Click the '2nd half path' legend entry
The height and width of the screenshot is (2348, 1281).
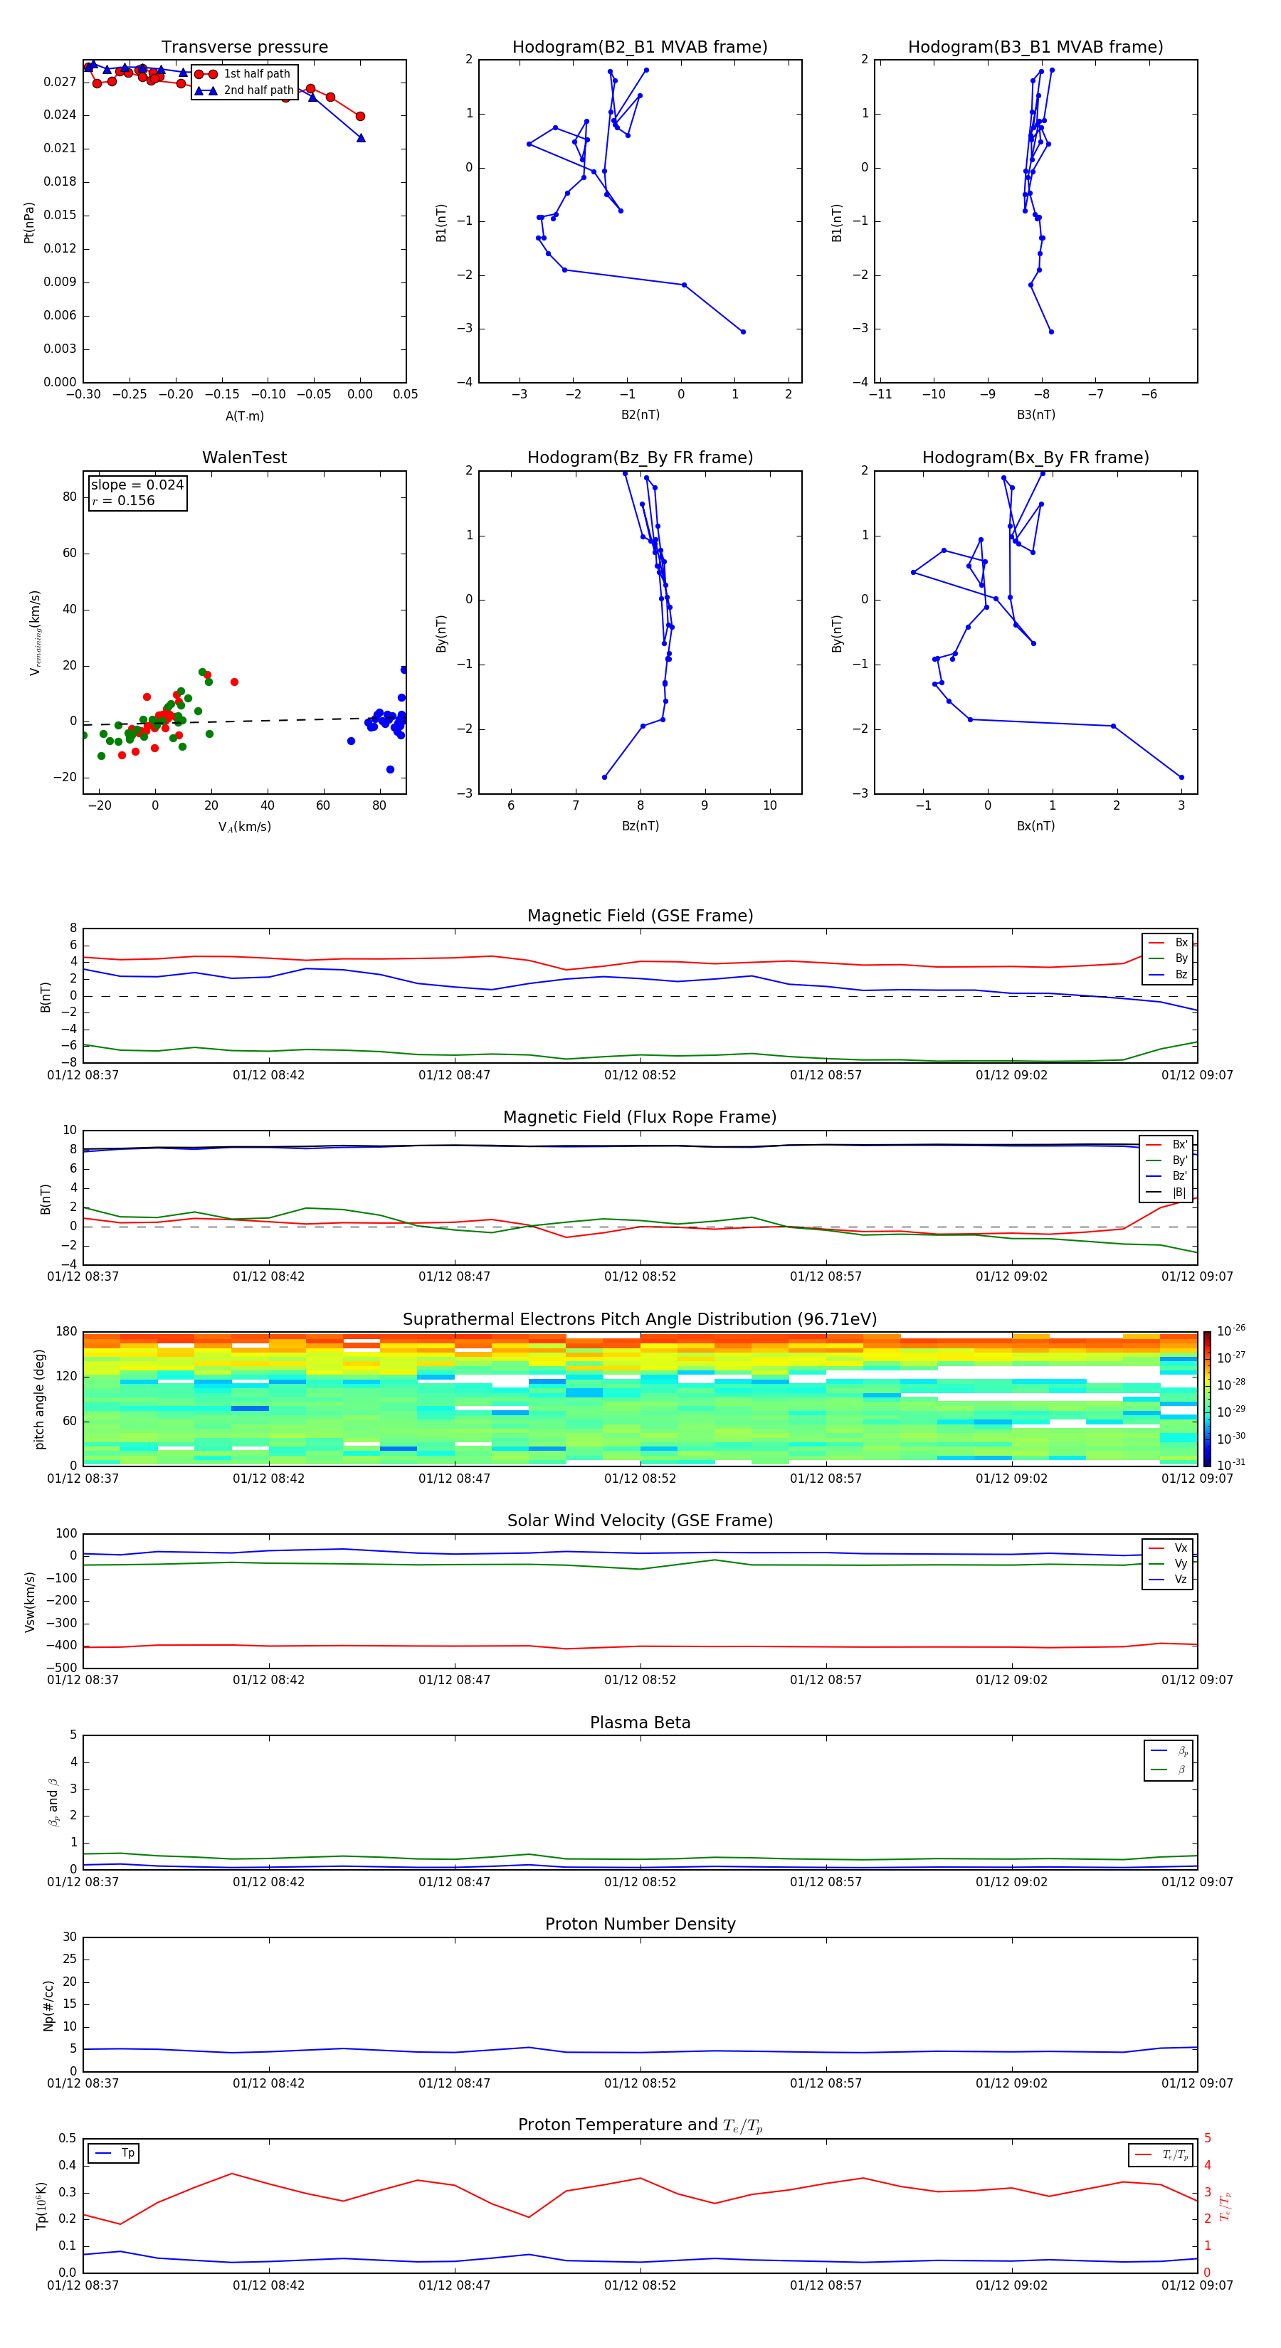(244, 90)
